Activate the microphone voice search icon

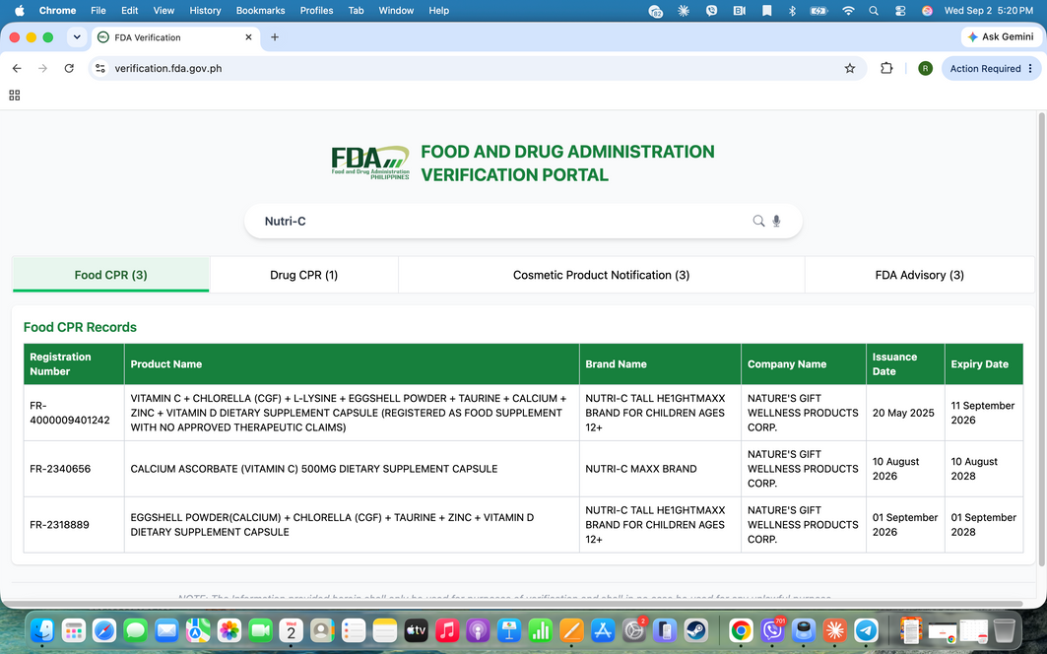click(776, 221)
